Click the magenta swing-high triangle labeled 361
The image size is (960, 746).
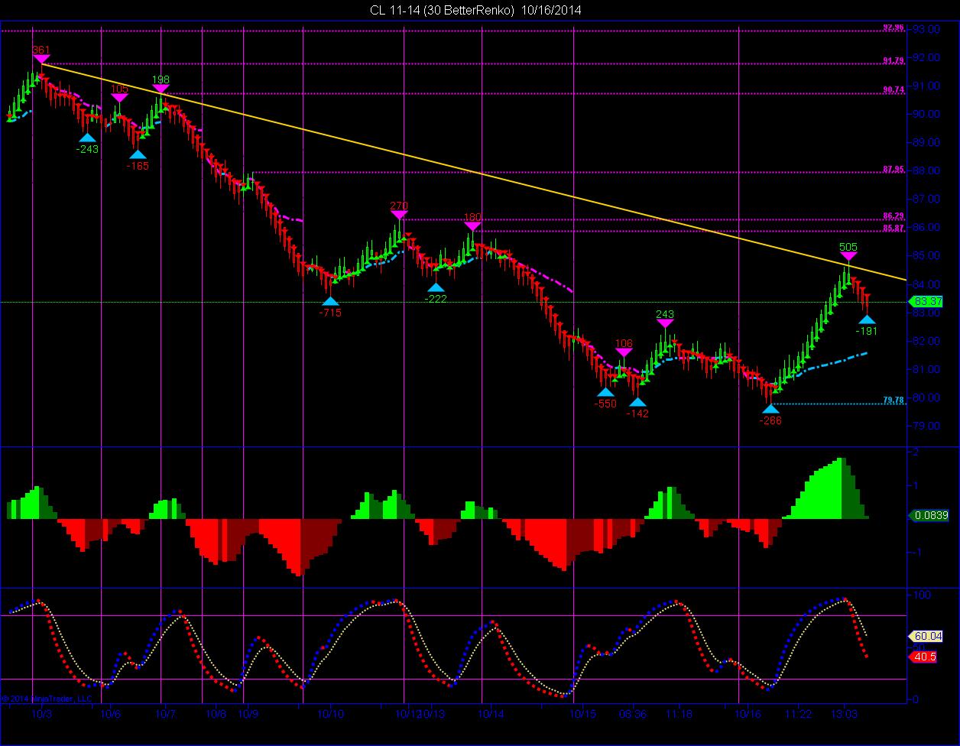[41, 59]
